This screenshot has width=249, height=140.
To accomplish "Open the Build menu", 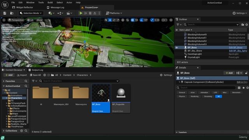I will click(x=50, y=3).
